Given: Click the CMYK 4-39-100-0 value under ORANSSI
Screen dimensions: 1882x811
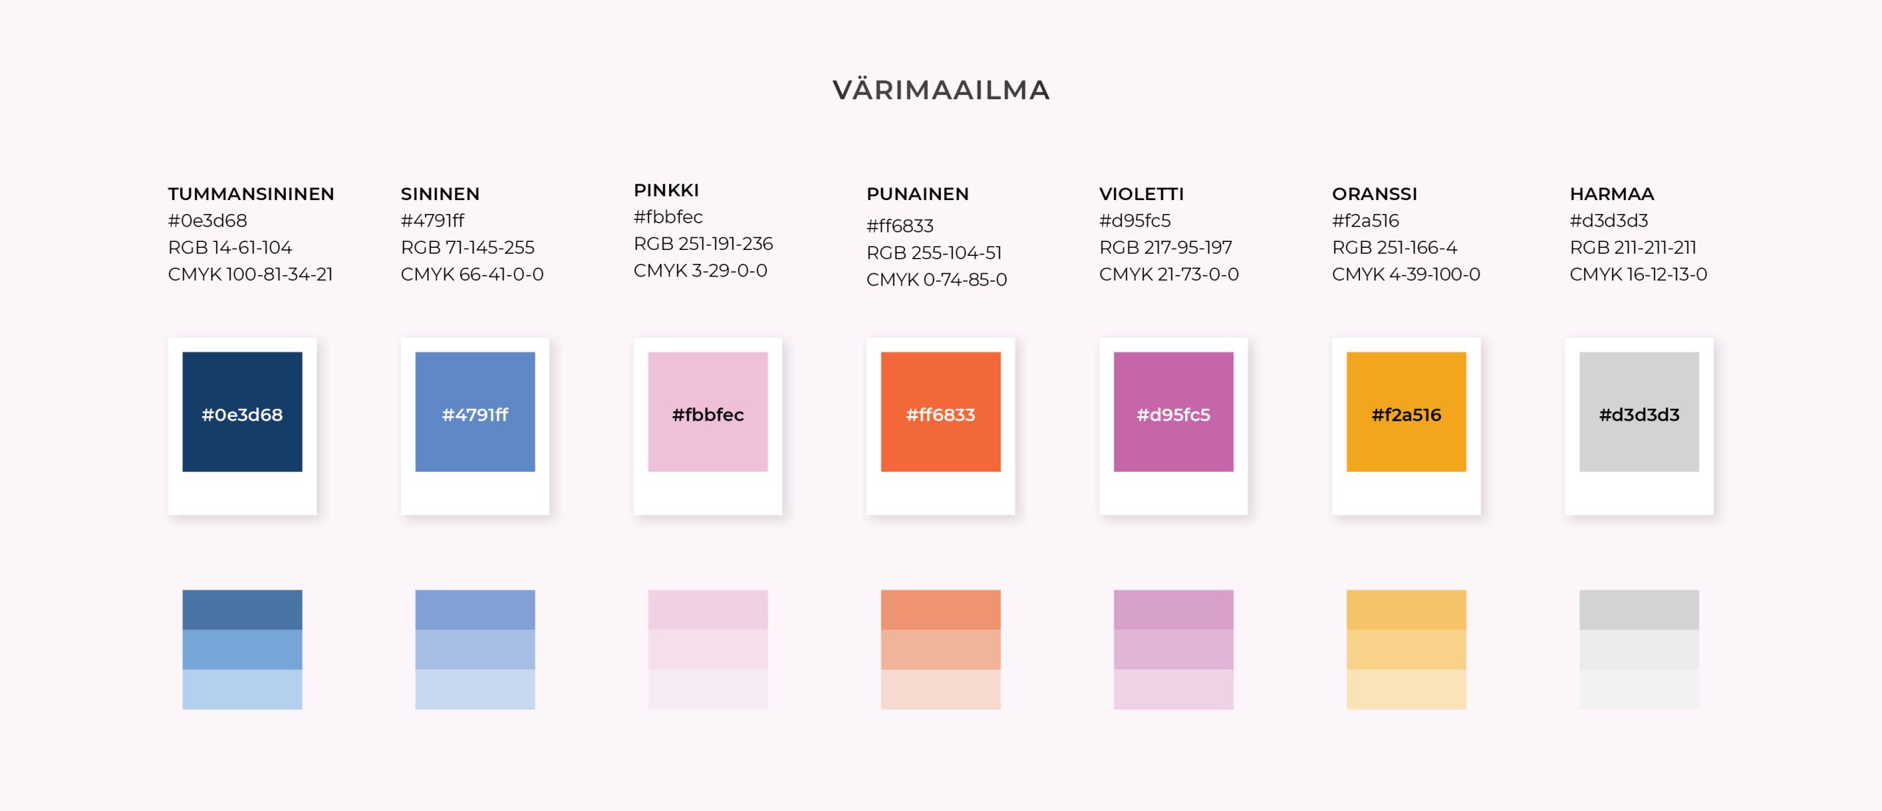Looking at the screenshot, I should 1406,274.
